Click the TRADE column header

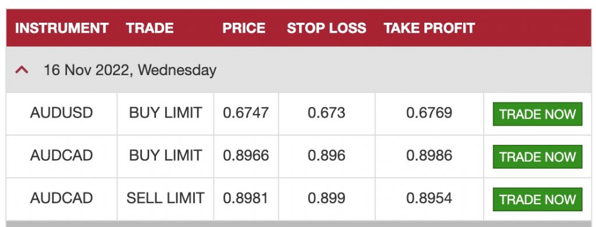[150, 28]
